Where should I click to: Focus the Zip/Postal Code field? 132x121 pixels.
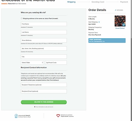[x=56, y=63]
